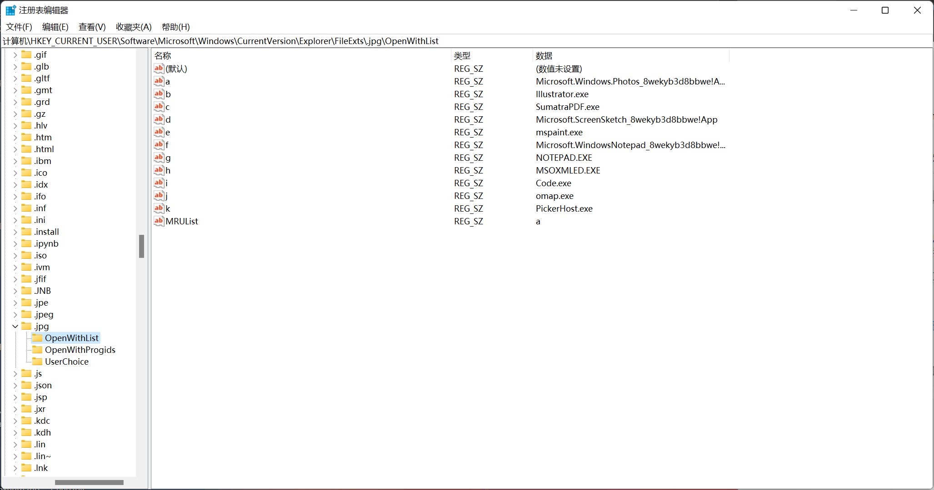Click the OpenWithList folder icon
The width and height of the screenshot is (934, 490).
(x=37, y=338)
